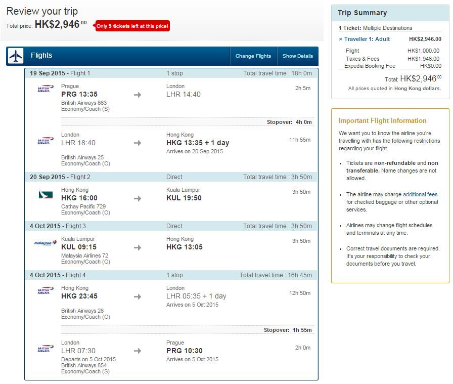Select the 4 Oct 2015 Flight 4 header

pyautogui.click(x=171, y=275)
